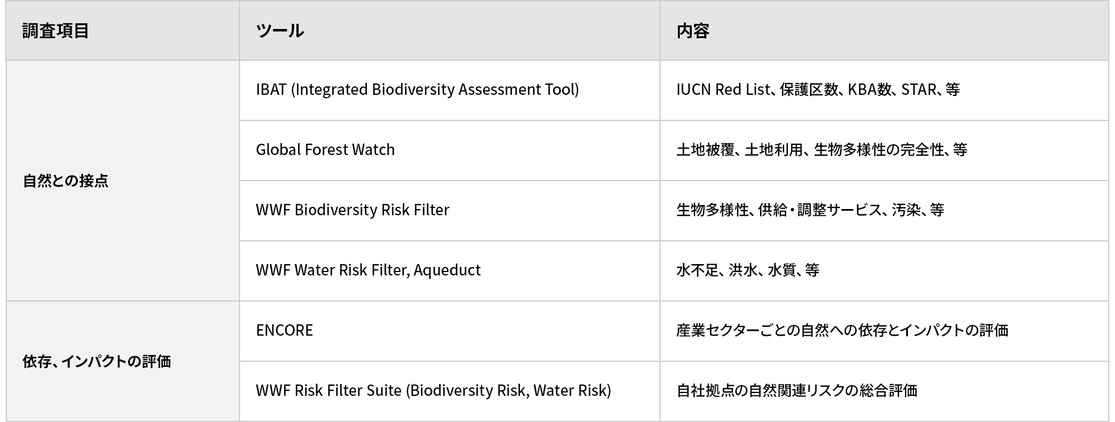Click the 産業セクターごとの自然への依存 content cell
The height and width of the screenshot is (422, 1115).
(x=884, y=331)
